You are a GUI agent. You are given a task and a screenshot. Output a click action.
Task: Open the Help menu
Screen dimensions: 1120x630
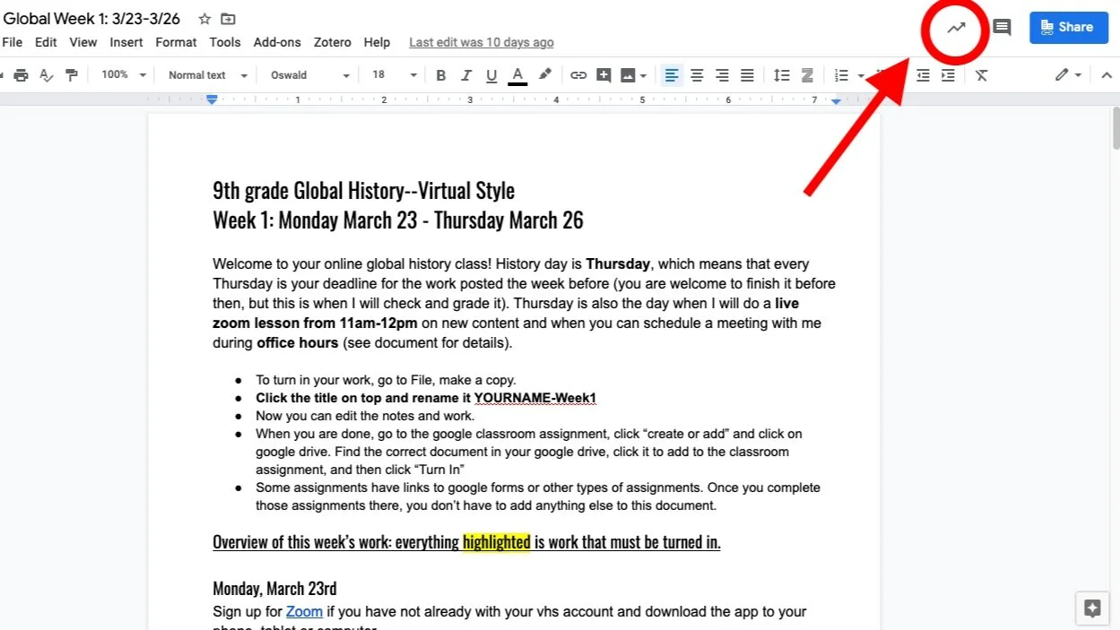(377, 42)
